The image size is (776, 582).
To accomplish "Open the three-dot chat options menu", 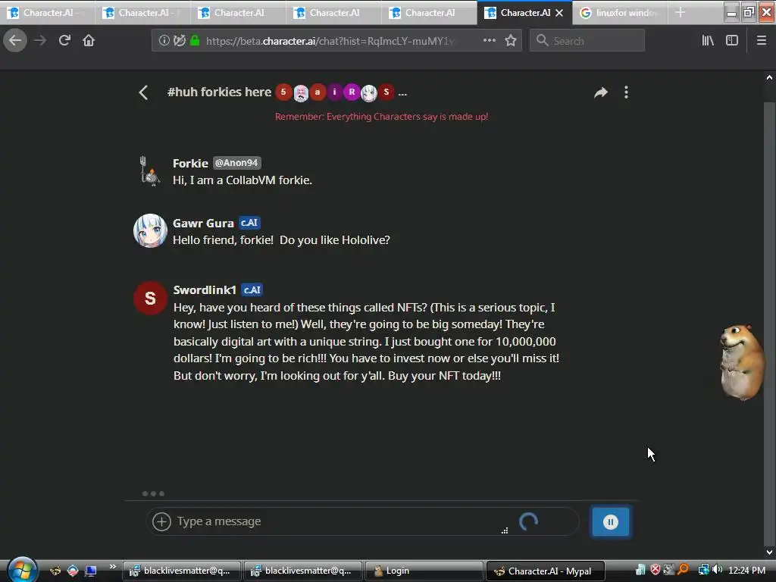I will point(626,92).
